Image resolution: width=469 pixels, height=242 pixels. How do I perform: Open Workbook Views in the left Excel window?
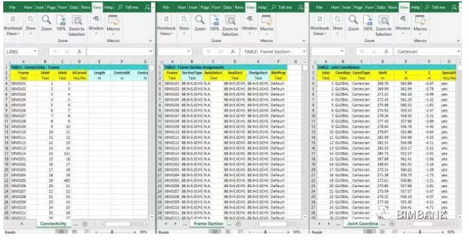(x=12, y=25)
